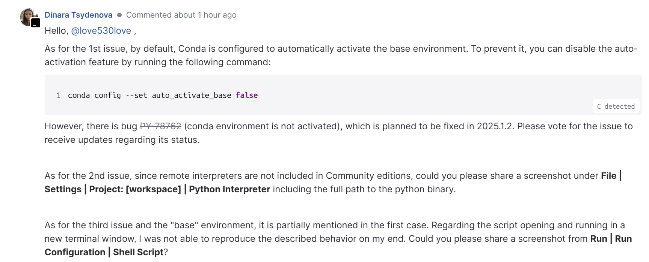The width and height of the screenshot is (649, 262).
Task: Click the bold "Python Interpreter" text
Action: point(229,189)
